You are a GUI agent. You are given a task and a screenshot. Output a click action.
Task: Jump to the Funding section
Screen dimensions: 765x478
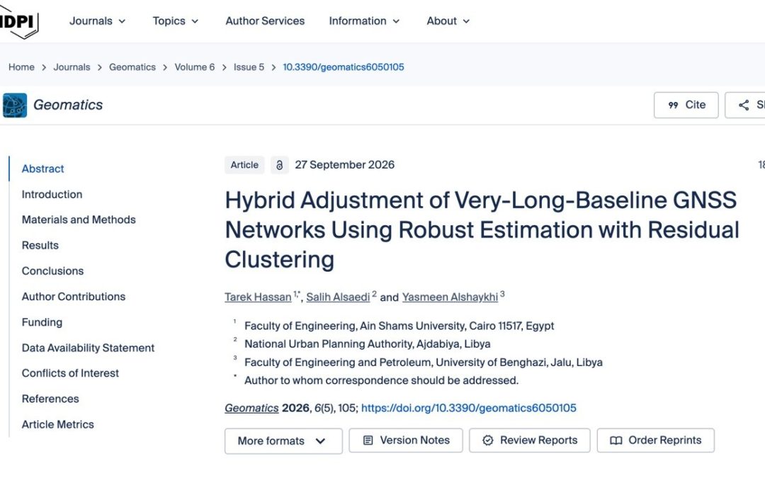point(42,322)
